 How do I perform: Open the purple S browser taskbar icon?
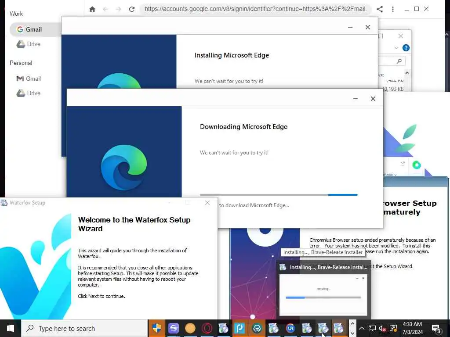(173, 328)
